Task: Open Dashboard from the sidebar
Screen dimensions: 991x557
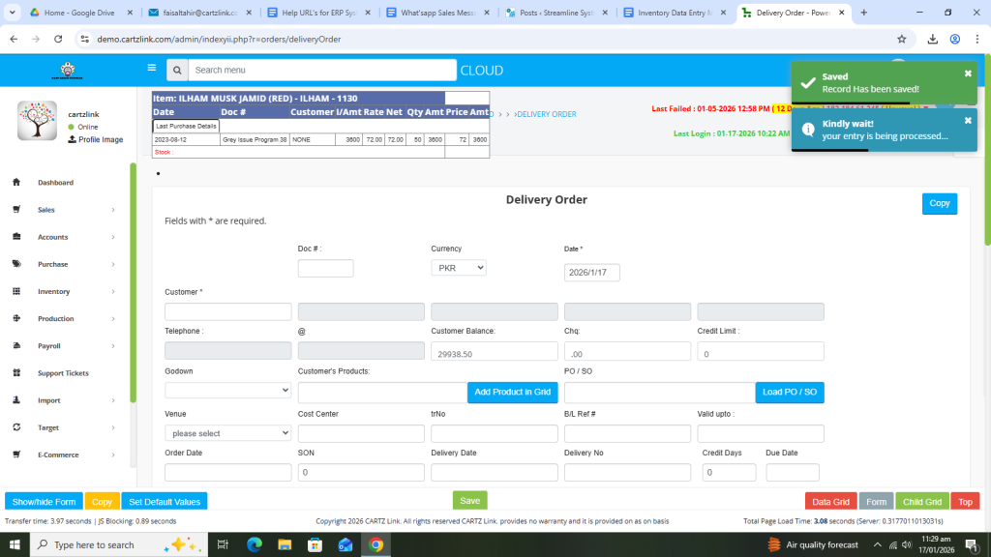Action: [x=55, y=182]
